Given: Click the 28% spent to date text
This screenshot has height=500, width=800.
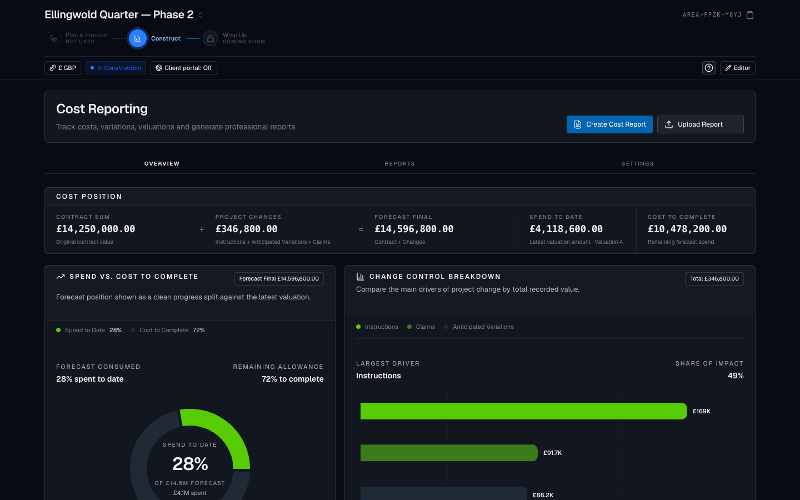Looking at the screenshot, I should click(x=90, y=379).
